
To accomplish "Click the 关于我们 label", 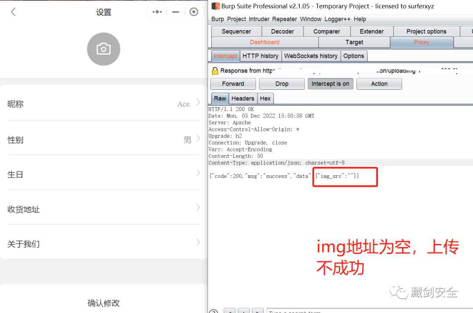I will tap(24, 244).
